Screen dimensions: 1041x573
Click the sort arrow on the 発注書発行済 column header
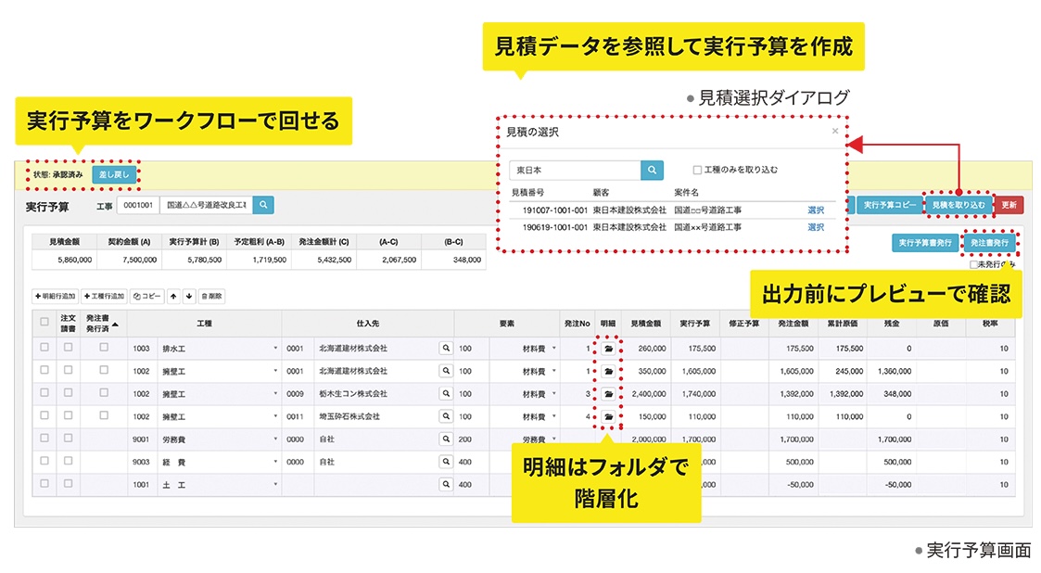click(116, 325)
